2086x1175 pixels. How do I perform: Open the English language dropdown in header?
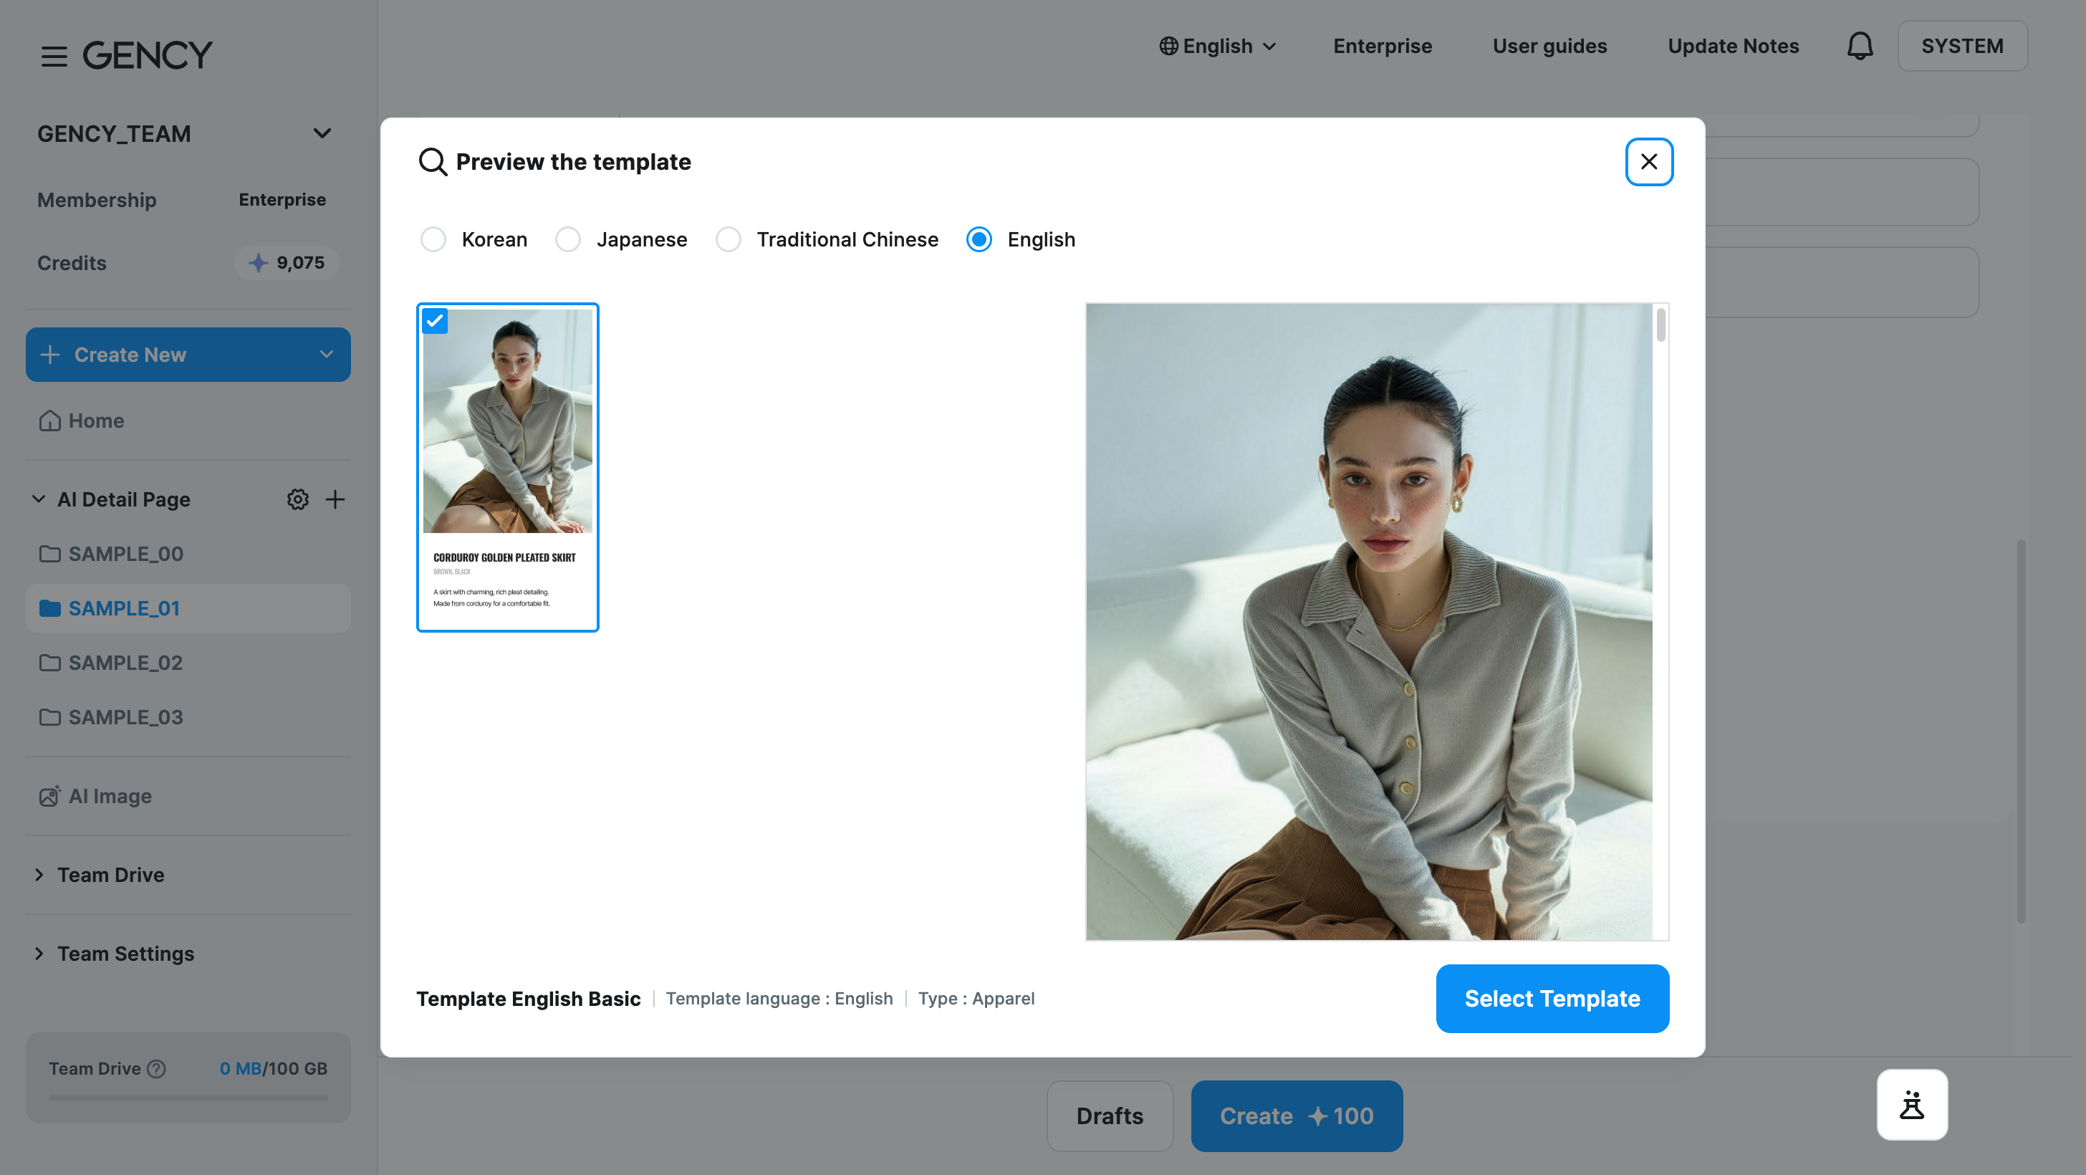coord(1217,46)
